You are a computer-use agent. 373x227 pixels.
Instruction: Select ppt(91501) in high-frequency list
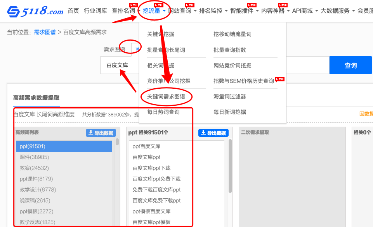point(64,146)
